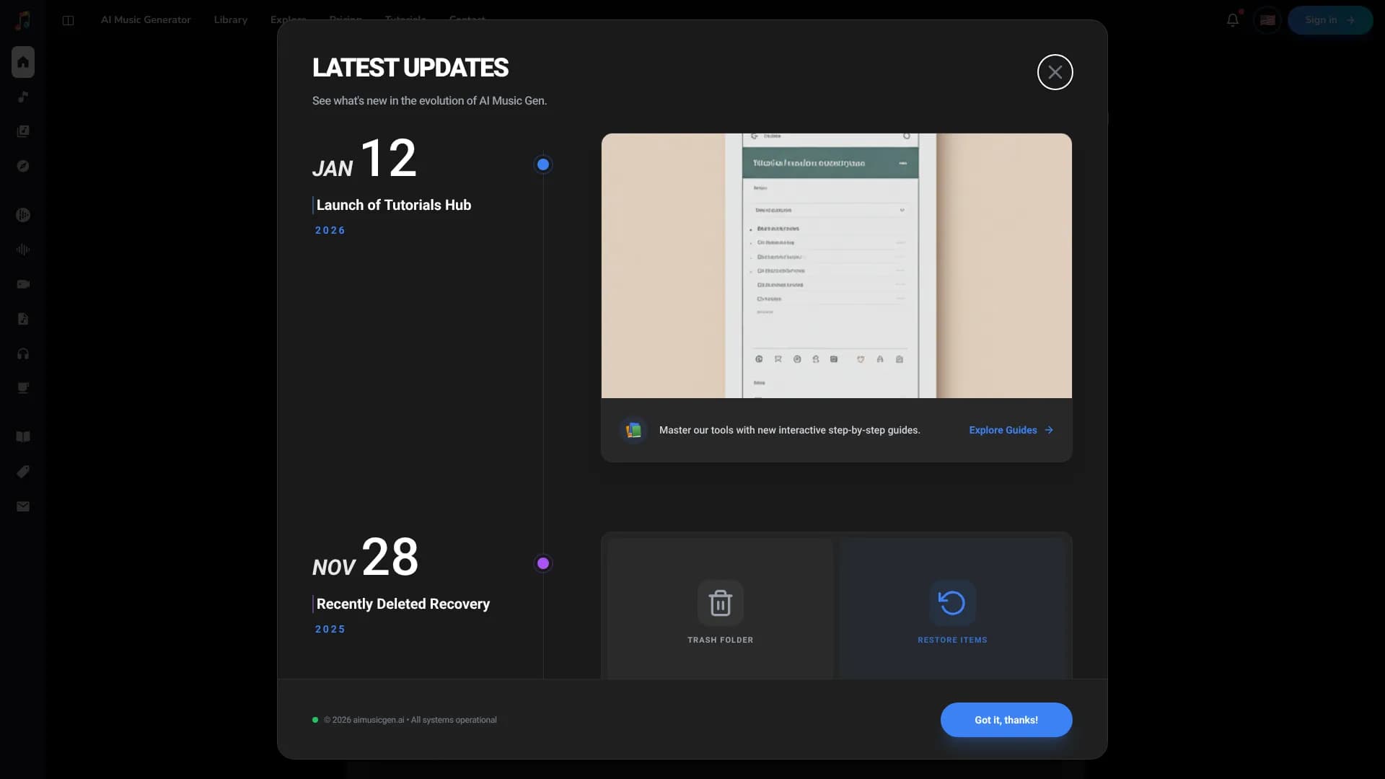Viewport: 1385px width, 779px height.
Task: Click the Got it, thanks! button
Action: [x=1006, y=719]
